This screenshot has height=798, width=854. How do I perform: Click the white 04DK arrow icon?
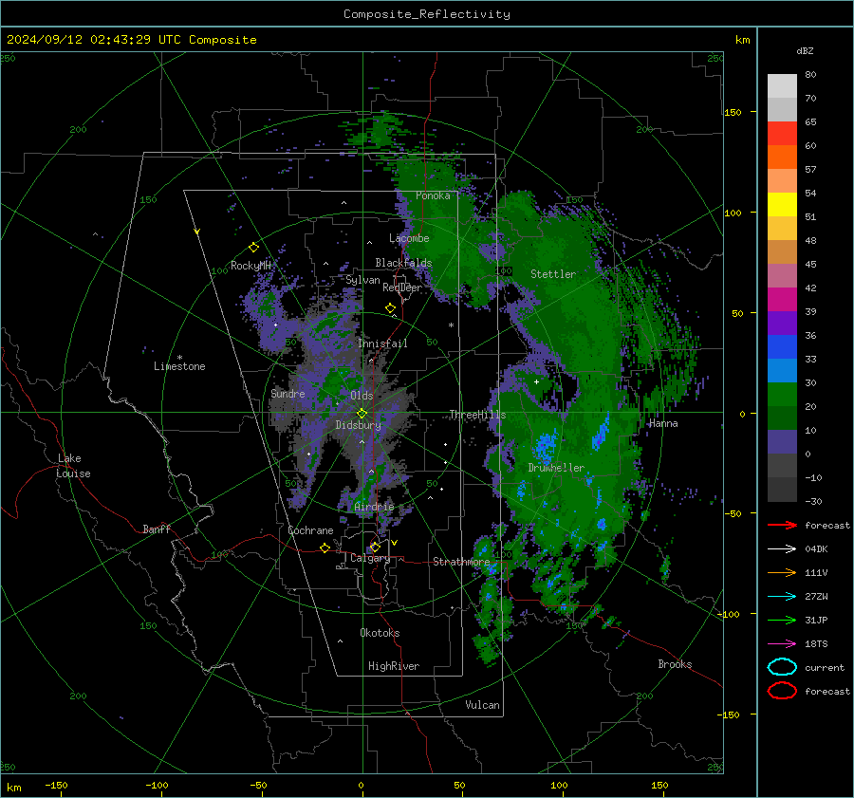[782, 549]
